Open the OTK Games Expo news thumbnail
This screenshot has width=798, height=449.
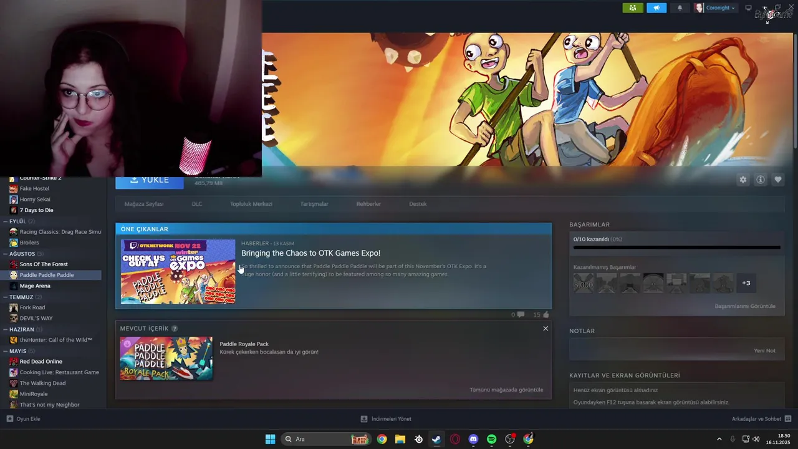[x=178, y=272]
